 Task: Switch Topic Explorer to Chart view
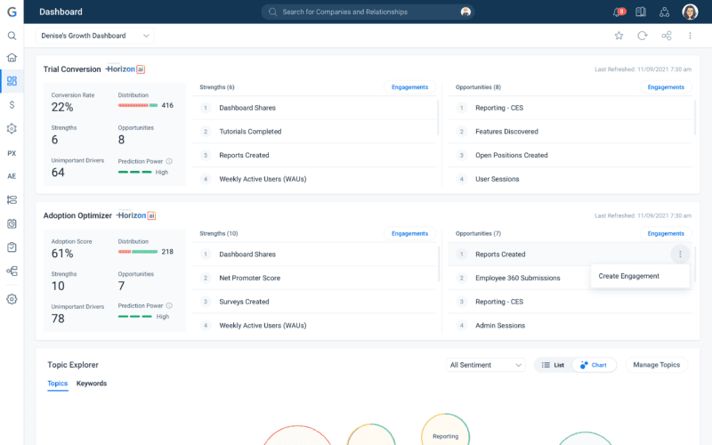pos(594,365)
